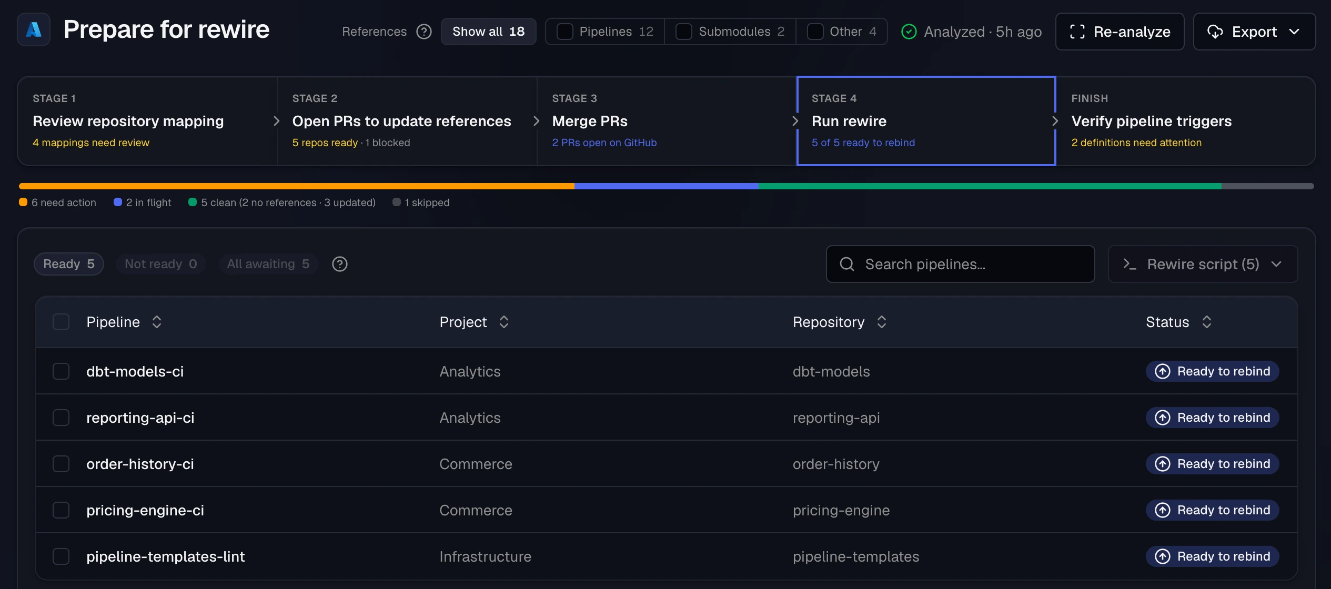Image resolution: width=1331 pixels, height=589 pixels.
Task: Sort by Project column arrows
Action: (504, 322)
